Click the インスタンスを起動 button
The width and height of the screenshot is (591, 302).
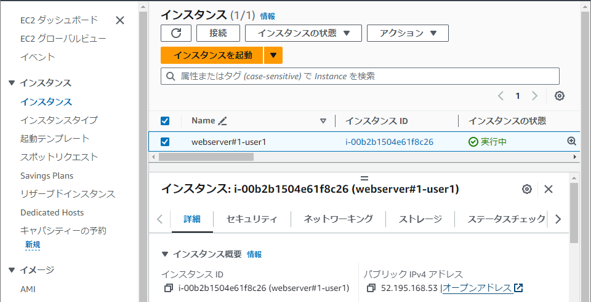(212, 55)
